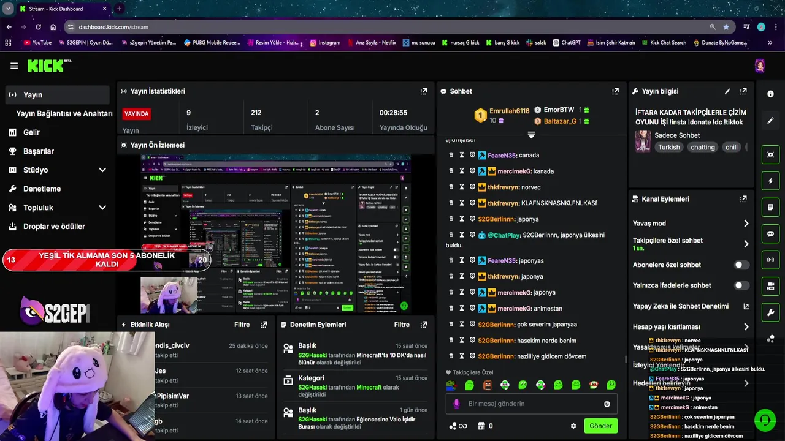Image resolution: width=785 pixels, height=441 pixels.
Task: Click shield icon on 'hasekim nerde benim' message
Action: pyautogui.click(x=472, y=340)
